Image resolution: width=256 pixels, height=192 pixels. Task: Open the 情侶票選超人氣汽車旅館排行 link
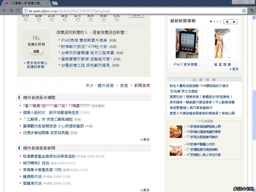(x=191, y=108)
